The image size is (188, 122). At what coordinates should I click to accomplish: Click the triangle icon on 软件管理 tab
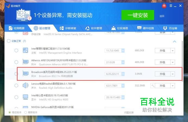[87, 28]
